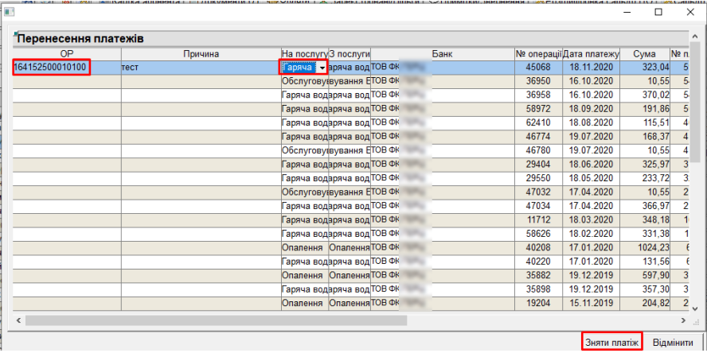Select the row with operation number 40208

(x=538, y=246)
